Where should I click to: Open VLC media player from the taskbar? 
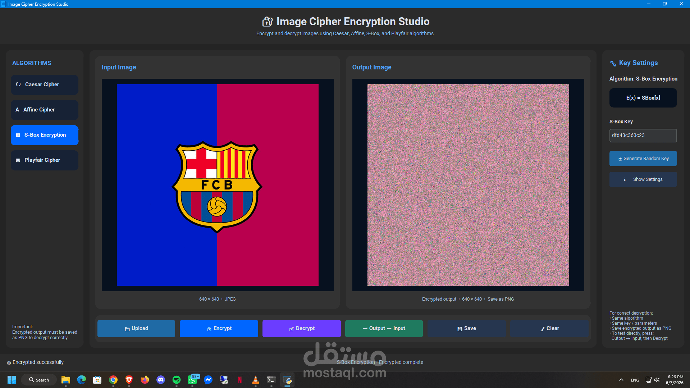(x=256, y=380)
